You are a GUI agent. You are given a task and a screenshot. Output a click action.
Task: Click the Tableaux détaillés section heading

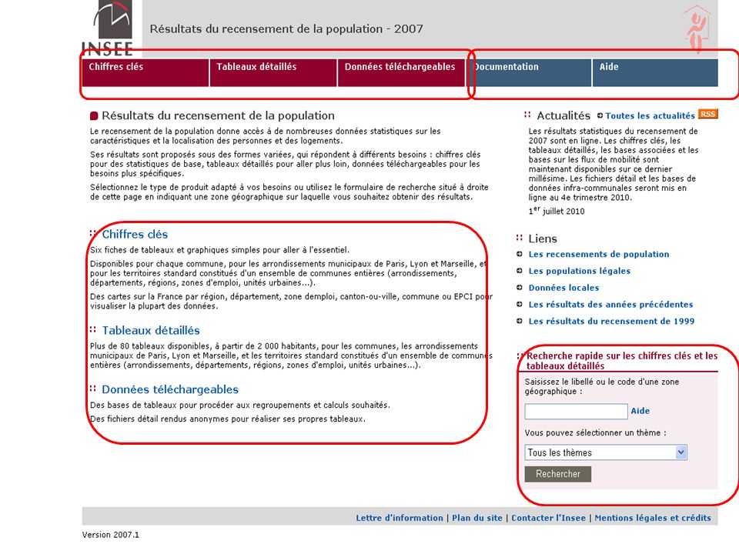click(151, 330)
